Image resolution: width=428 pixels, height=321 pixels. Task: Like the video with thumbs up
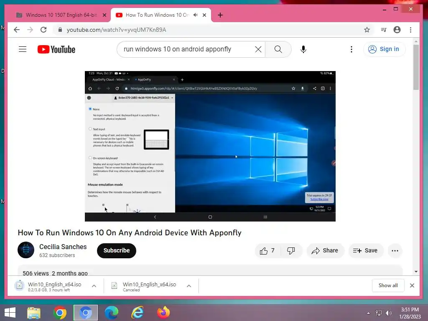[x=267, y=251]
